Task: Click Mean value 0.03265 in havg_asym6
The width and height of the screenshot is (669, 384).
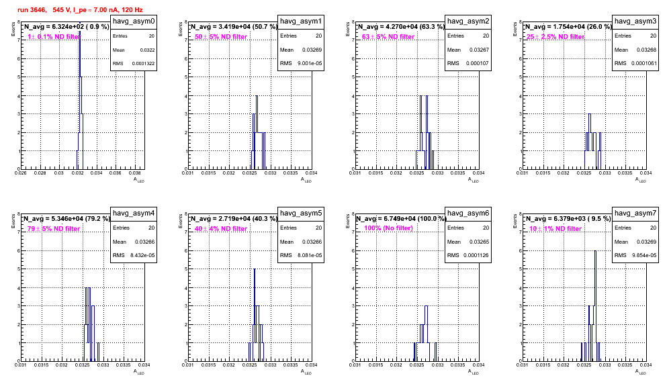Action: [480, 242]
